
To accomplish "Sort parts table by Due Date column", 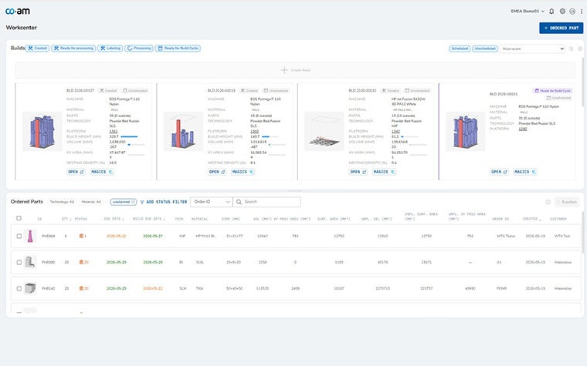I will [114, 219].
